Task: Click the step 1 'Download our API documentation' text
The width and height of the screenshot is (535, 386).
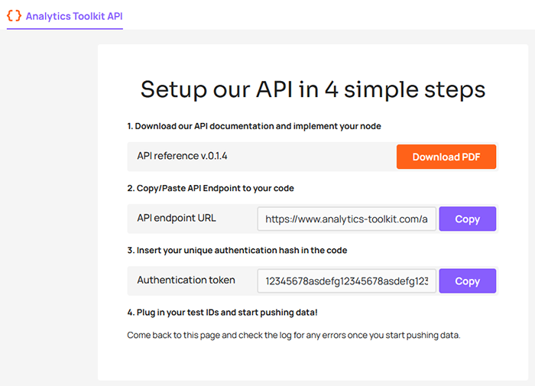Action: click(255, 126)
